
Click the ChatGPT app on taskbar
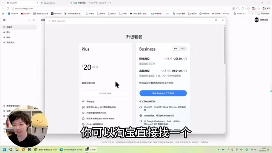(x=91, y=150)
